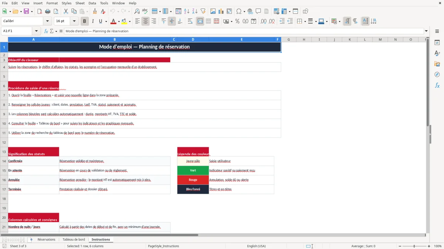Open the Styles menu

[x=67, y=3]
